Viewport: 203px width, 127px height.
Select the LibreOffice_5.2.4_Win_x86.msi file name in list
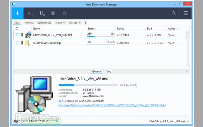tap(52, 35)
